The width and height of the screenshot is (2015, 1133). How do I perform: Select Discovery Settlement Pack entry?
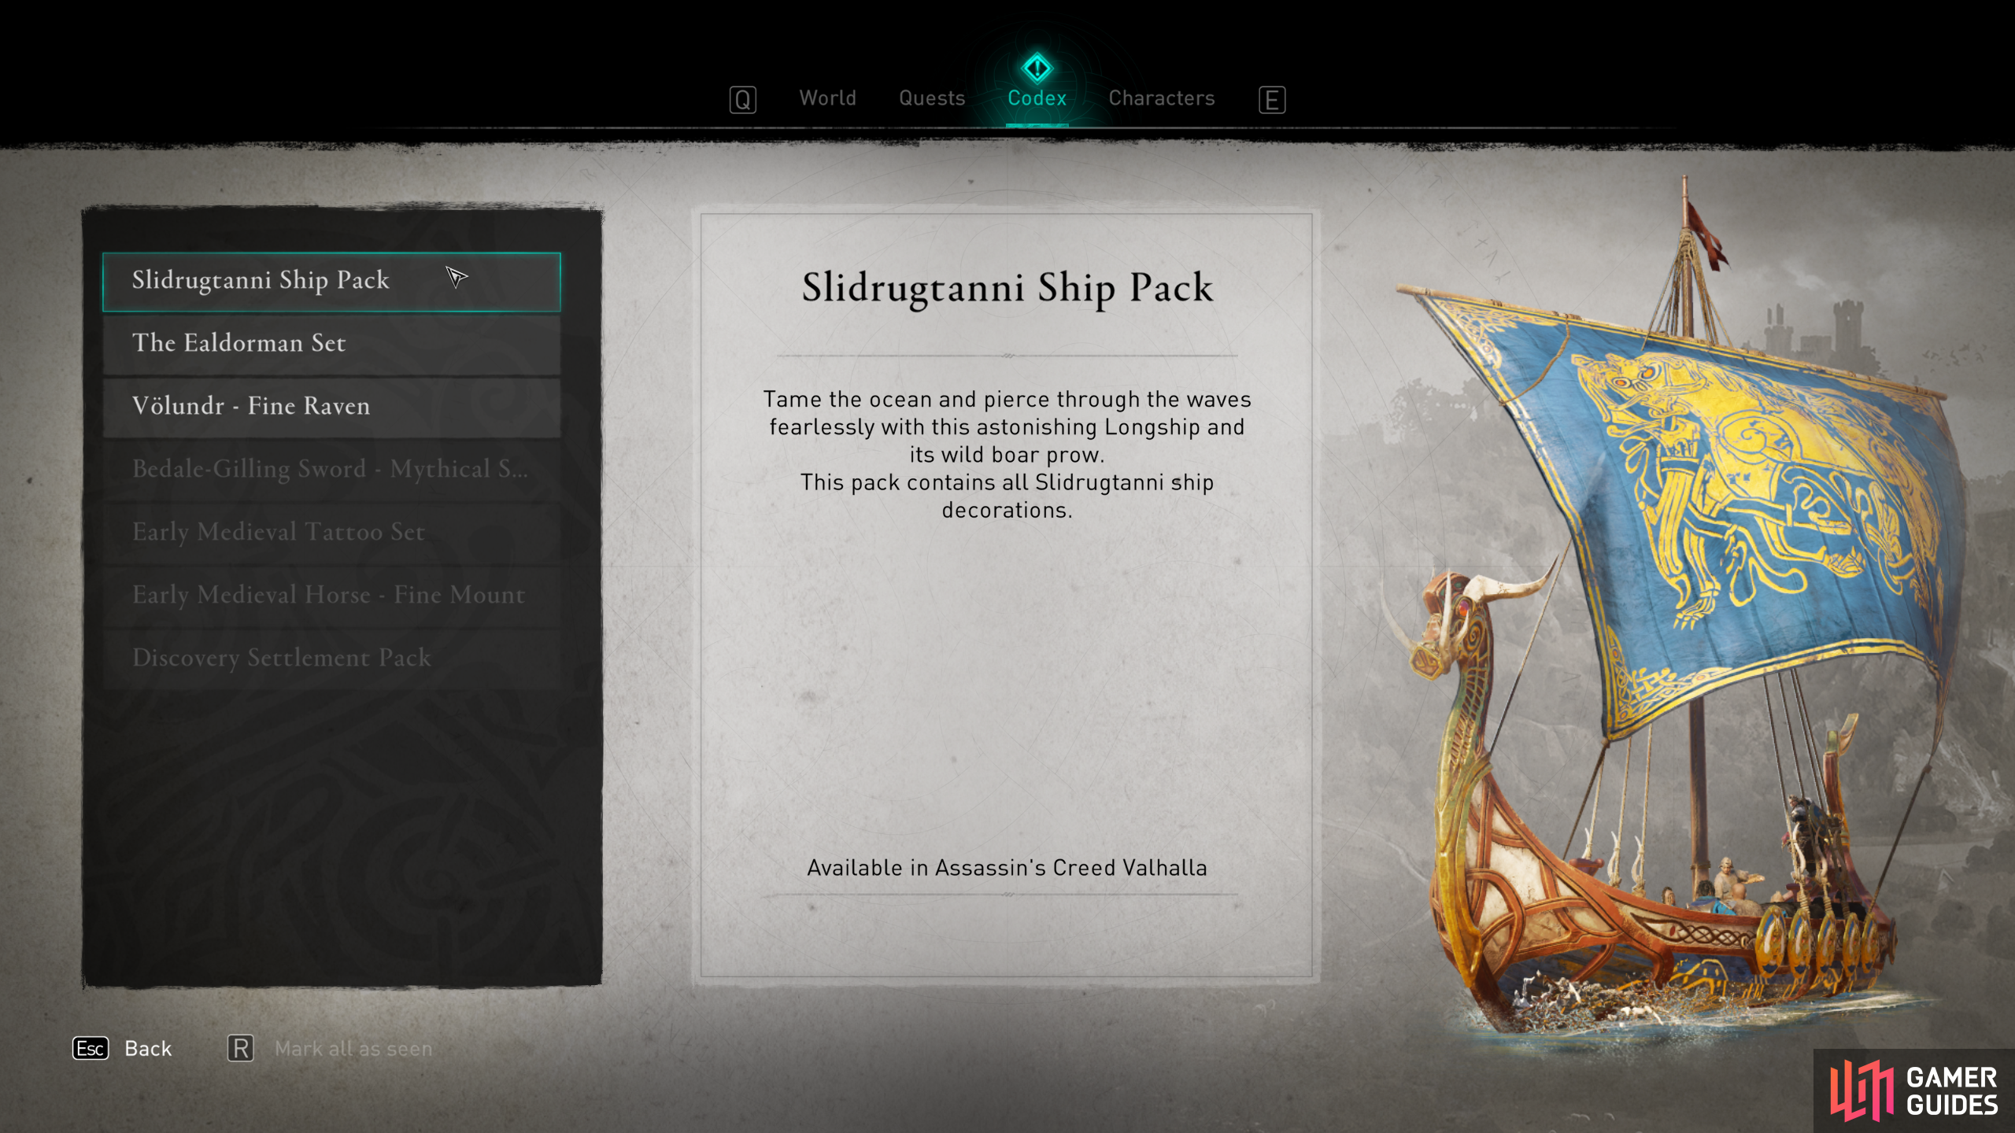(x=331, y=659)
